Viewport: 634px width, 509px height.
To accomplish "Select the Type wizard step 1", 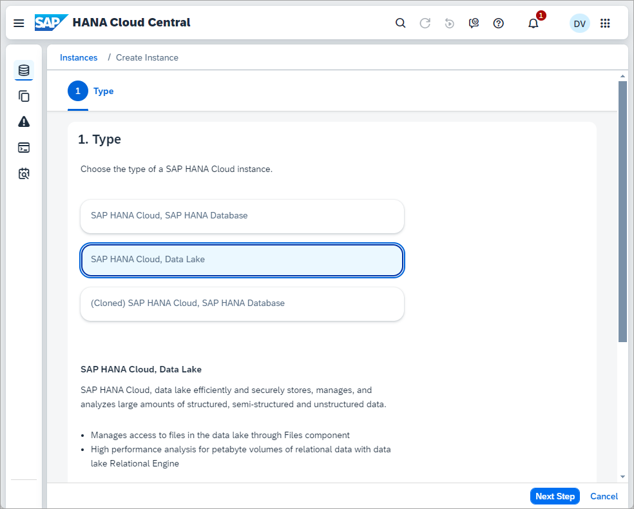I will (x=91, y=91).
